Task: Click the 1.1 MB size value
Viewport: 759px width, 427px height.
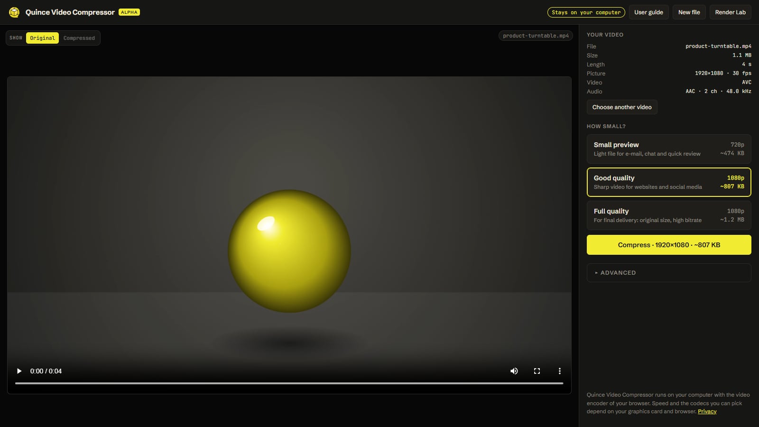Action: point(741,55)
